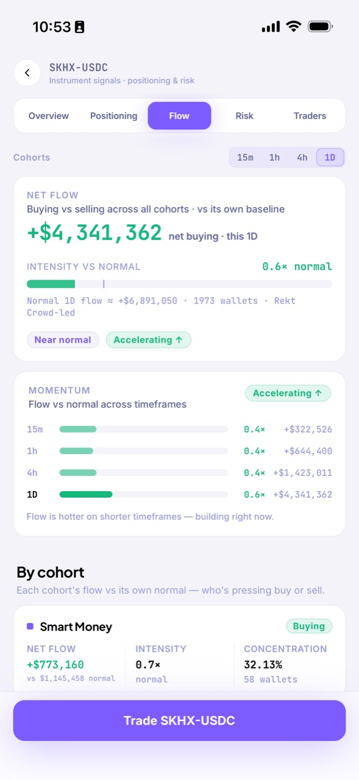This screenshot has height=780, width=359.
Task: Tap the Trade SKHX-USDC button
Action: [179, 720]
